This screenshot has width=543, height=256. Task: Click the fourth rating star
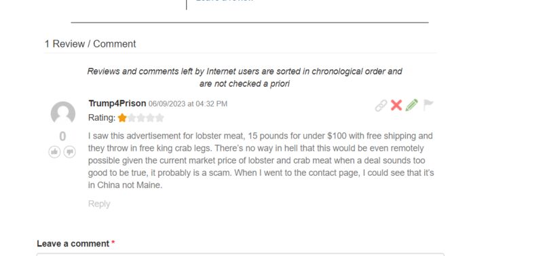pyautogui.click(x=150, y=118)
